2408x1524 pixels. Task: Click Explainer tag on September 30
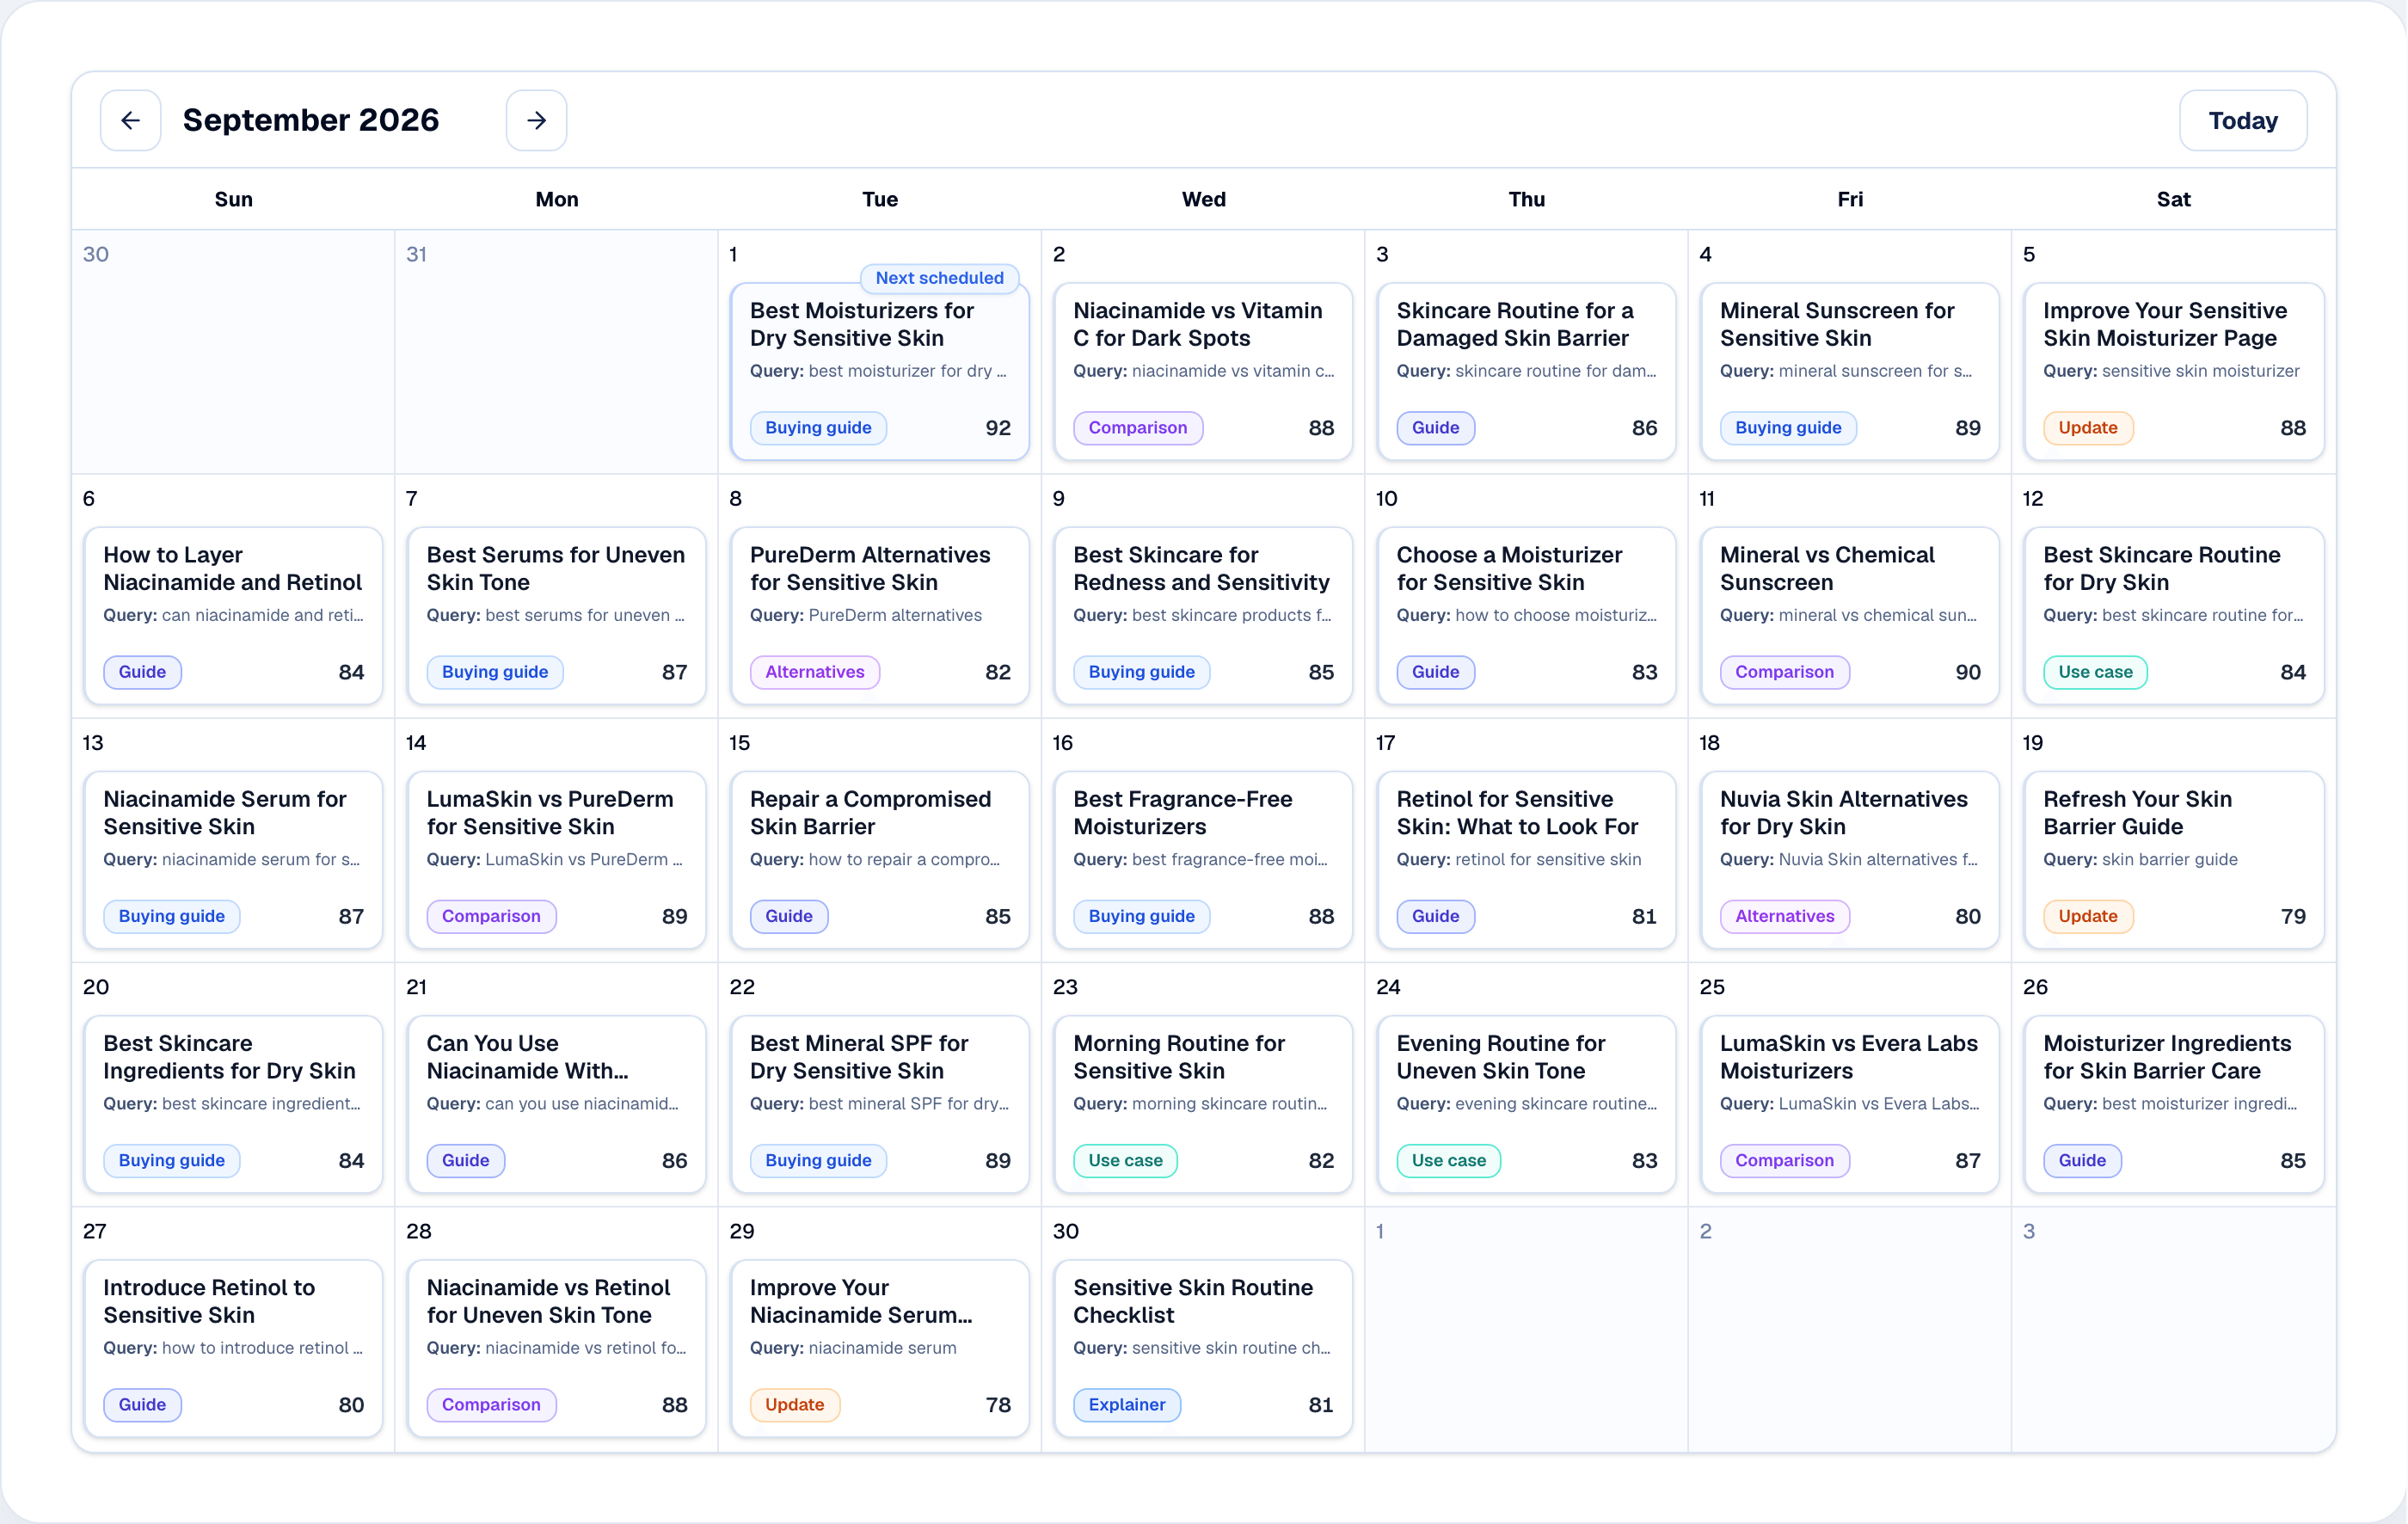(1126, 1404)
